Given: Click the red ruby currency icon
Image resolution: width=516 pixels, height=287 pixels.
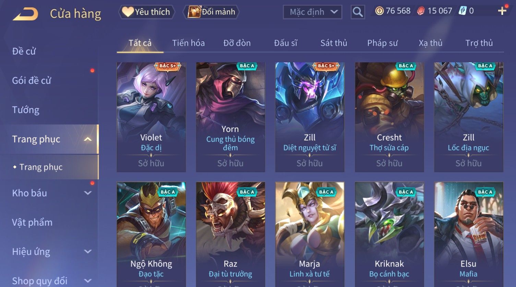Looking at the screenshot, I should tap(421, 11).
